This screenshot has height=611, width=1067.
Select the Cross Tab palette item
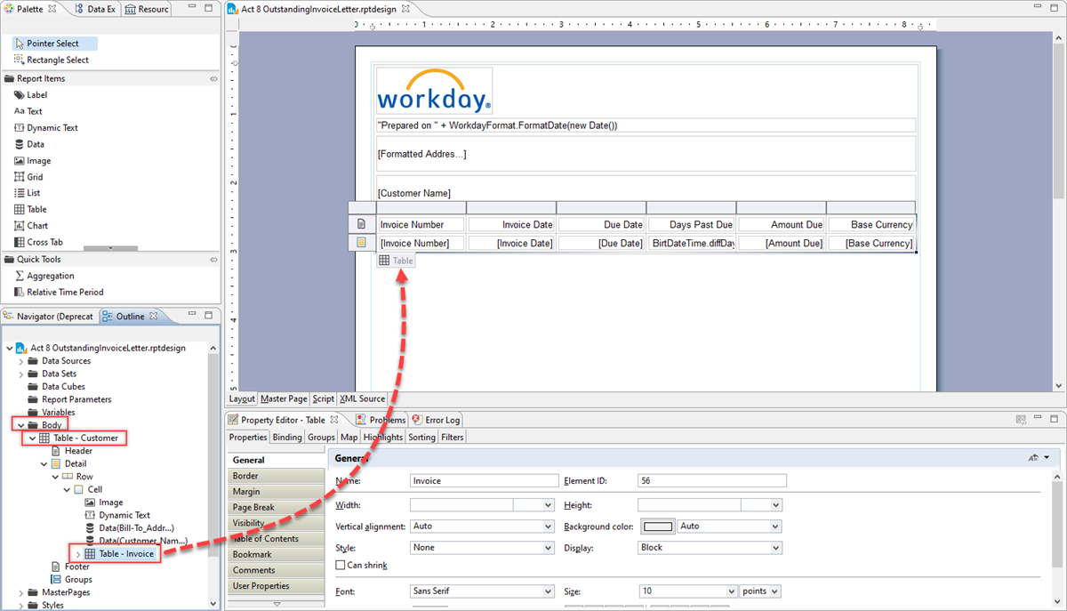click(37, 242)
